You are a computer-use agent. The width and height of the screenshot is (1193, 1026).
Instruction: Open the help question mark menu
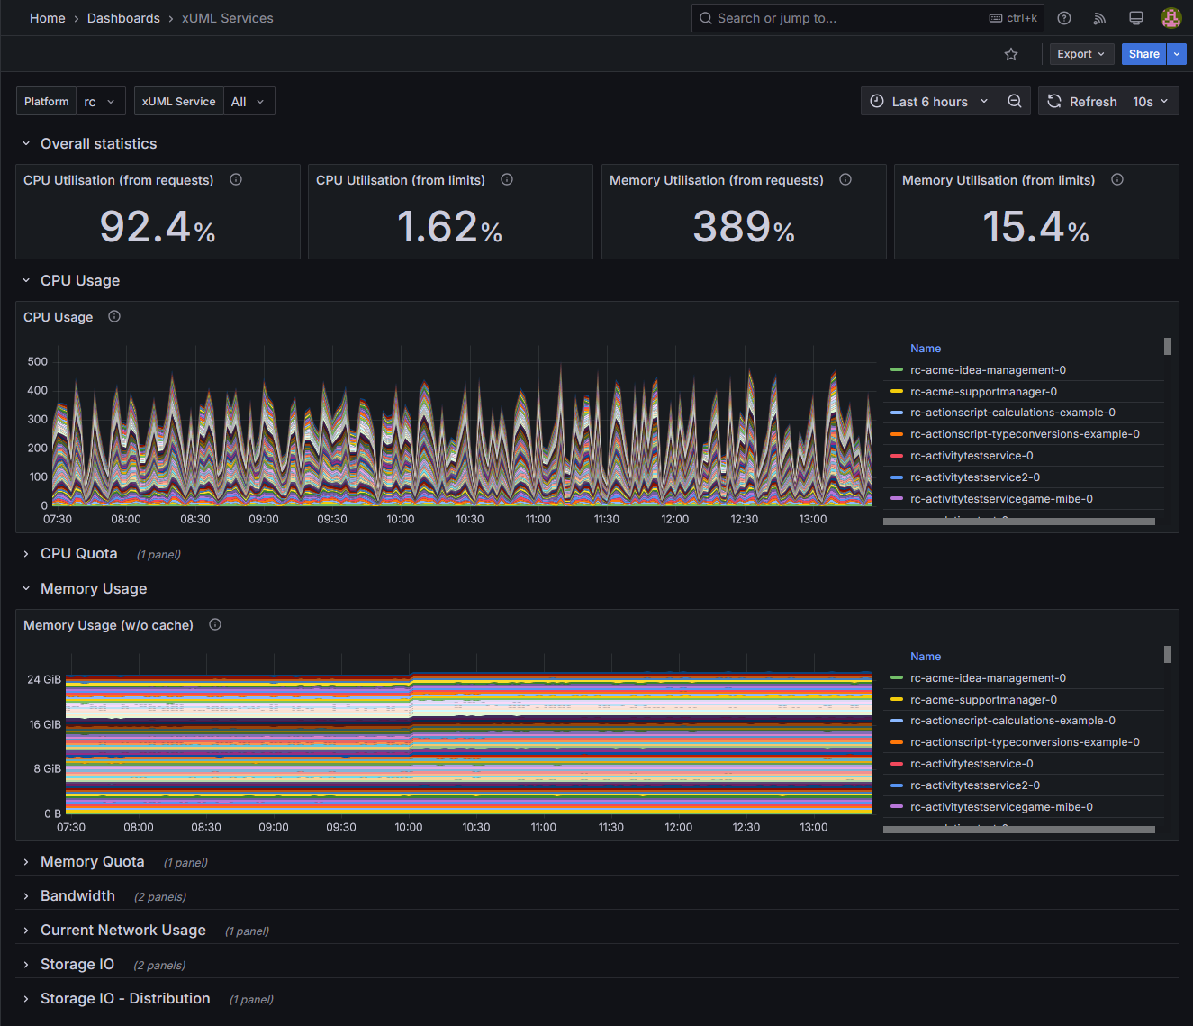(1064, 18)
